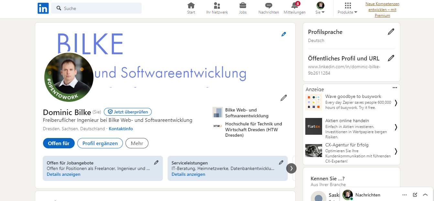The height and width of the screenshot is (201, 434).
Task: Click the flatex ad logo
Action: coord(314,126)
